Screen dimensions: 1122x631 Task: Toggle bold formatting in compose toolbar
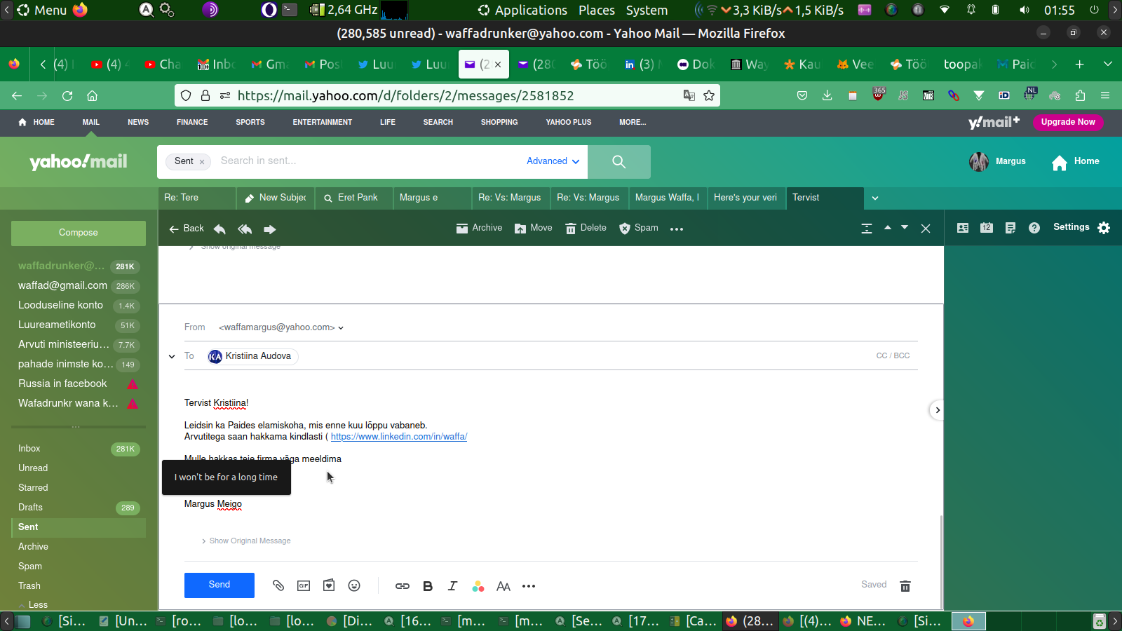(x=428, y=586)
